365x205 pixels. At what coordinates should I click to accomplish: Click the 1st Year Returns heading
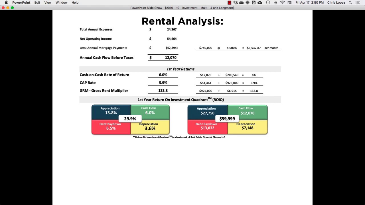pyautogui.click(x=181, y=69)
